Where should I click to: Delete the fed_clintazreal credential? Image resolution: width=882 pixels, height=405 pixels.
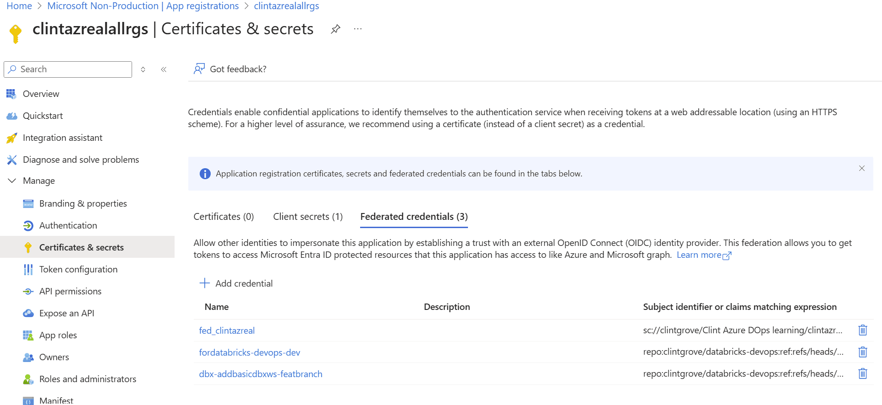(862, 330)
